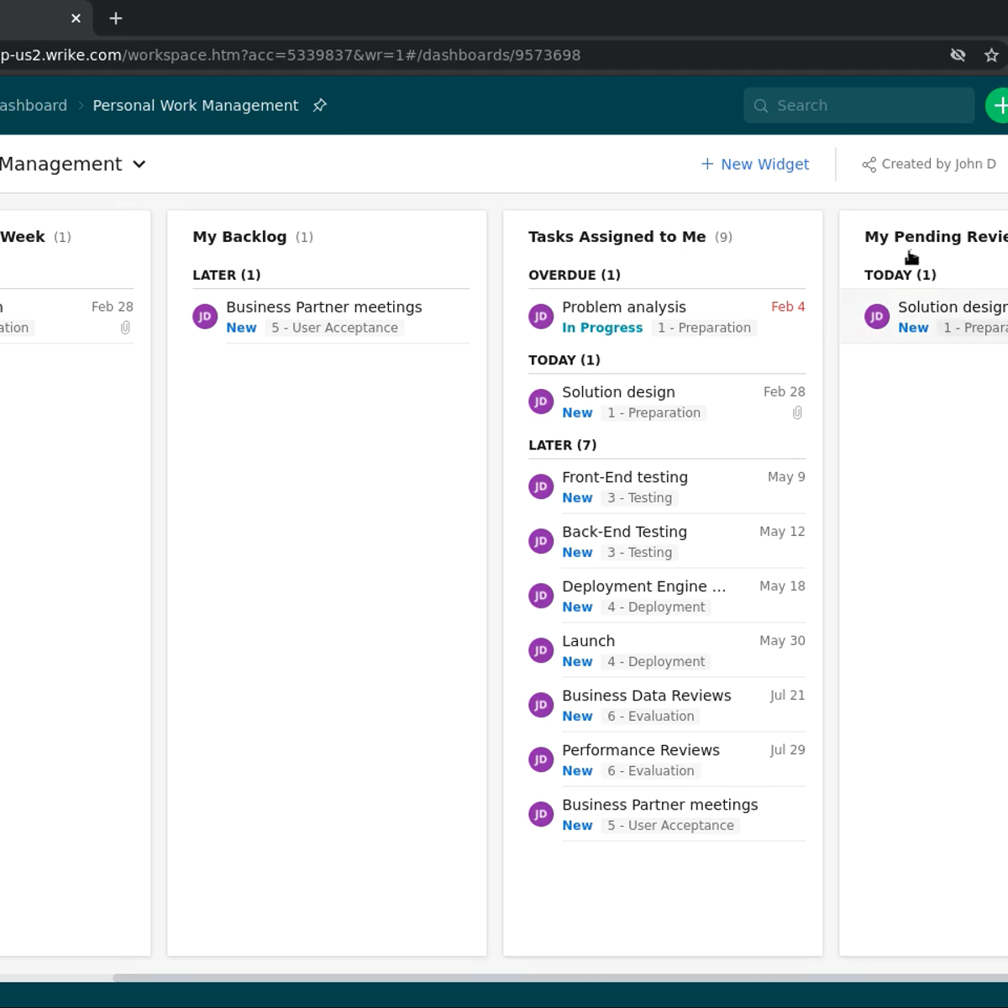
Task: Click the green plus create button
Action: click(999, 106)
